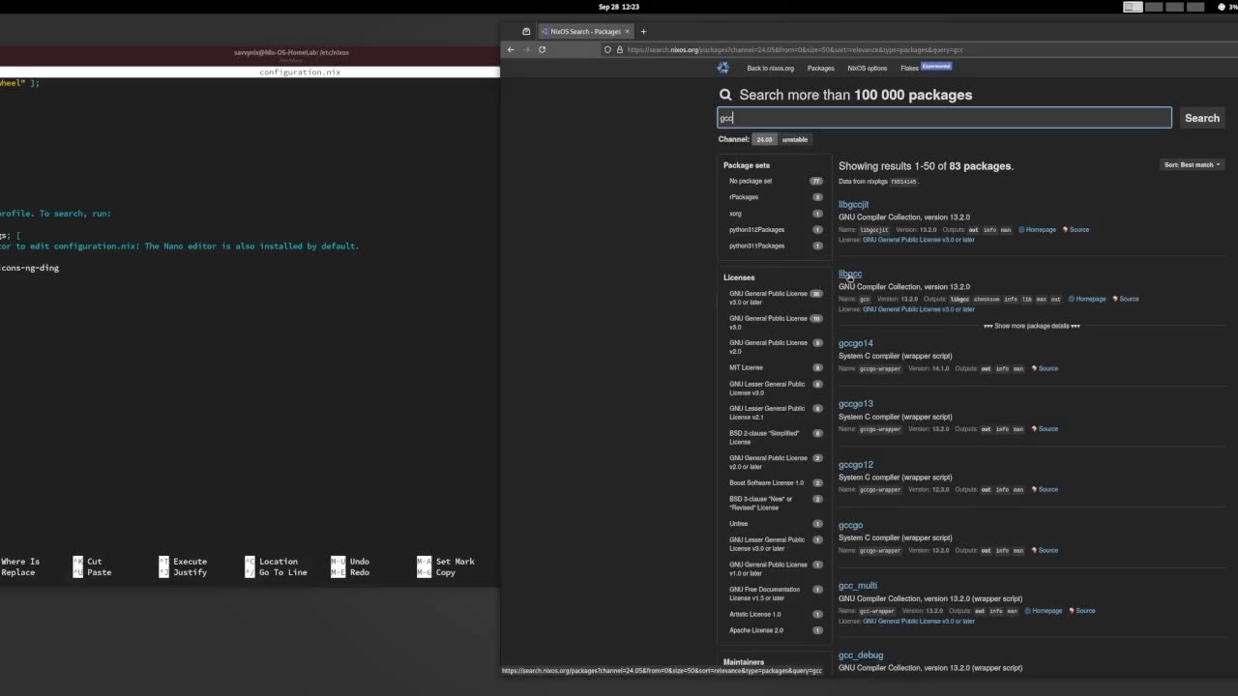Switch to NixOS Search - Packages tab

click(585, 31)
